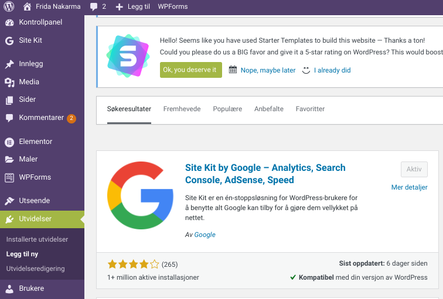Viewport: 443px width, 299px height.
Task: Click the Elementor sidebar icon
Action: [x=9, y=142]
